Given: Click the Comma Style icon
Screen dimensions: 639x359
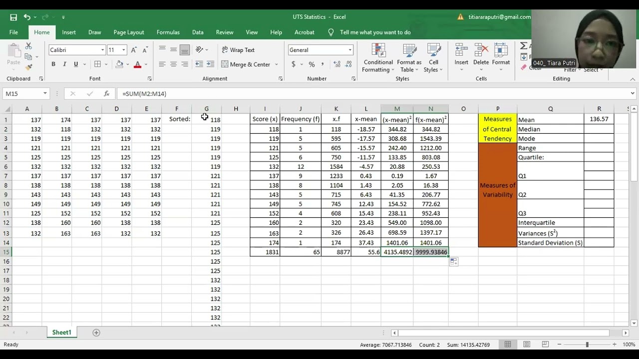Looking at the screenshot, I should [x=322, y=64].
